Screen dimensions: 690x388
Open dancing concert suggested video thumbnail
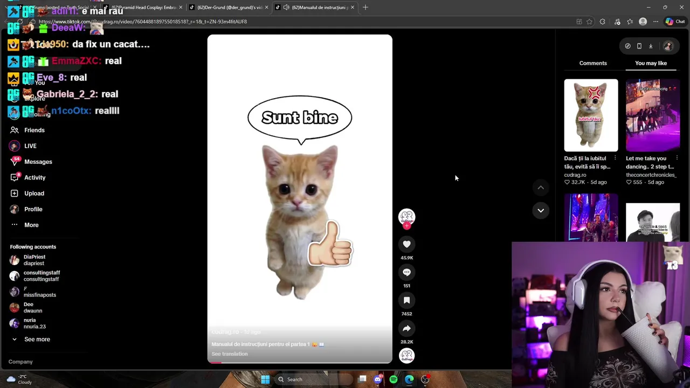[x=653, y=115]
